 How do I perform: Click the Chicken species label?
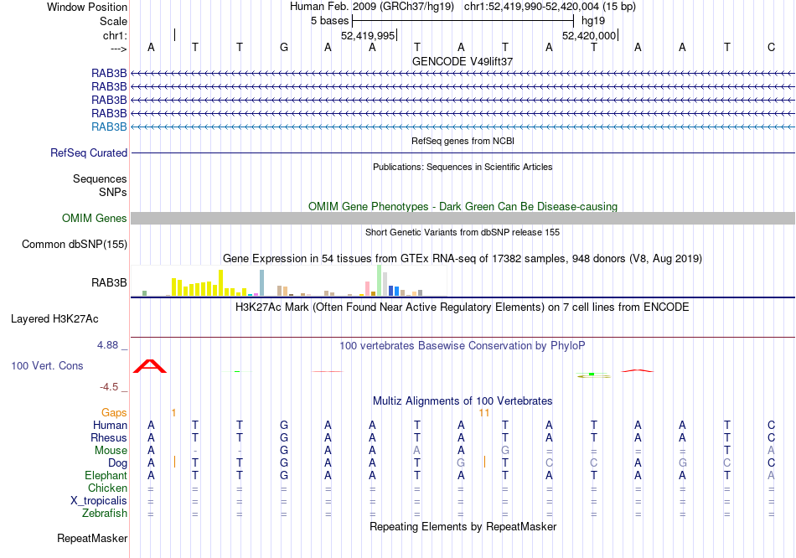tap(107, 488)
